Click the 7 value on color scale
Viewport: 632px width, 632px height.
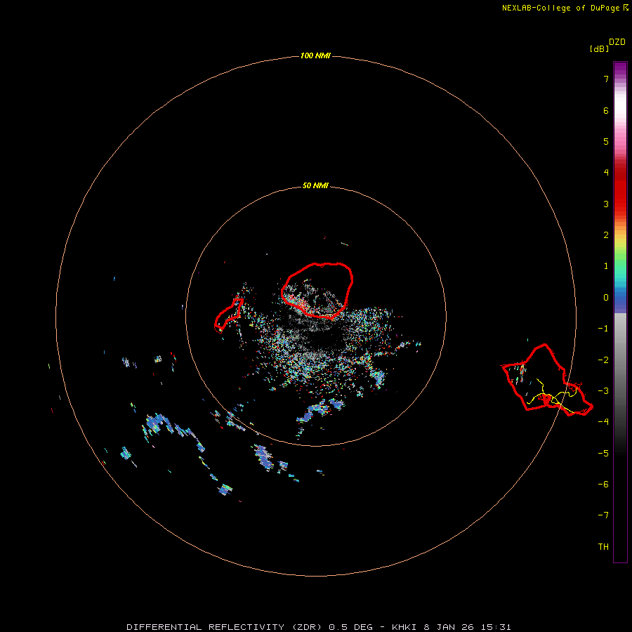pos(606,79)
